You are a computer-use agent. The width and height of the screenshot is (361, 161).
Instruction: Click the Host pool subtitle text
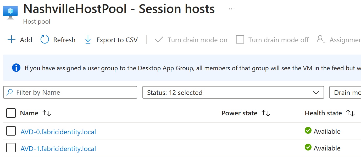[37, 22]
